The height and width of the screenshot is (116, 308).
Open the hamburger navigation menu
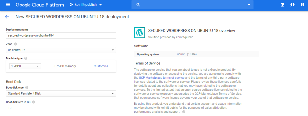(8, 5)
